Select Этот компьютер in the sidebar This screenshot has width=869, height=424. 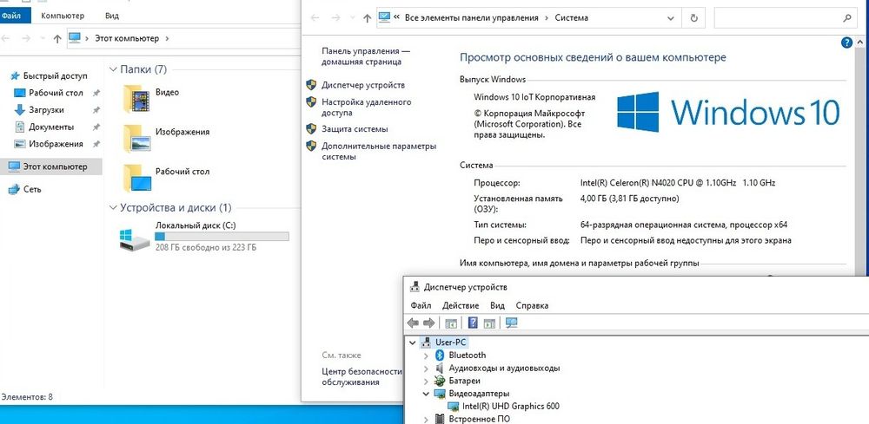[x=51, y=166]
